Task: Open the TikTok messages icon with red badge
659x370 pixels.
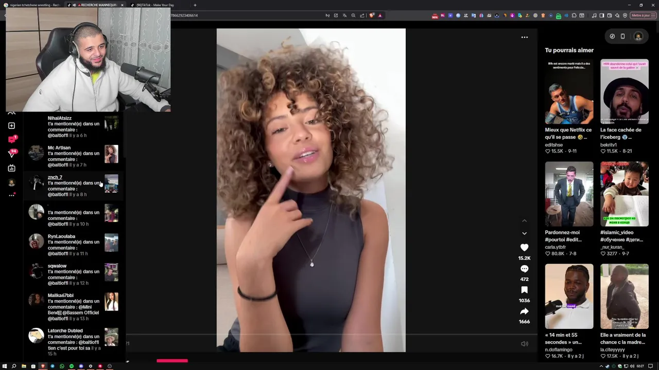Action: [x=12, y=139]
